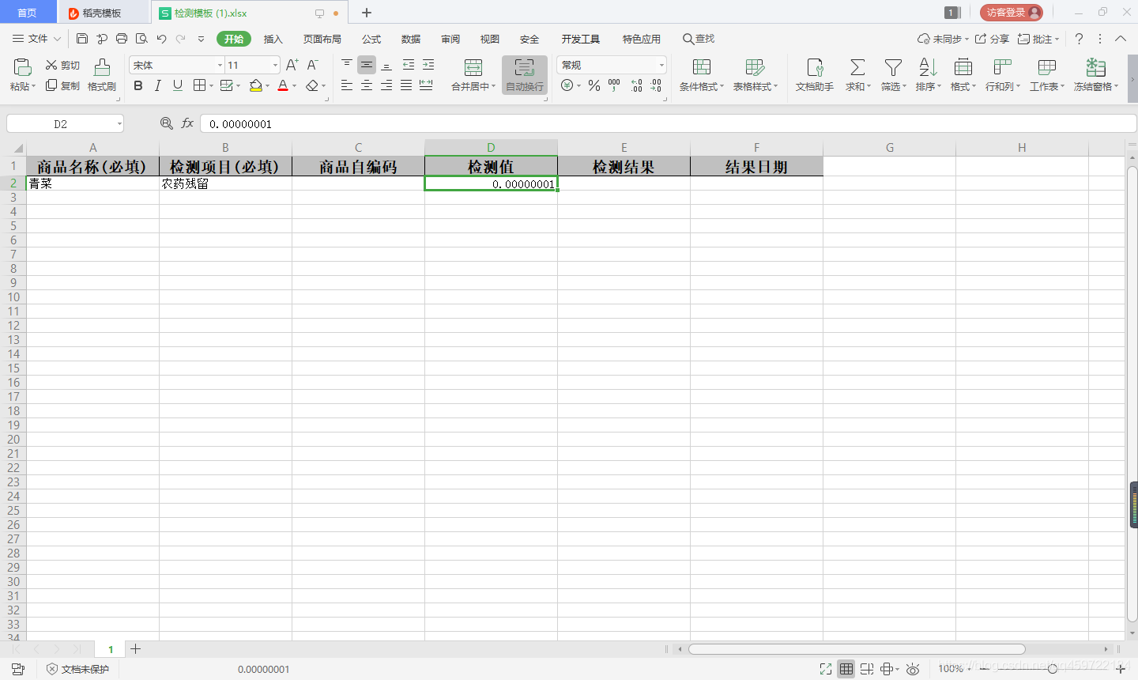Open conditional formatting (条件格式)
Image resolution: width=1138 pixels, height=680 pixels.
pos(699,75)
